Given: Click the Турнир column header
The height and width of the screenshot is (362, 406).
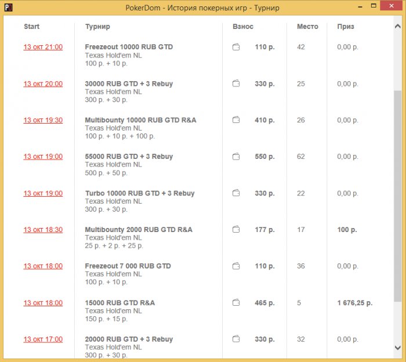Looking at the screenshot, I should pos(97,27).
